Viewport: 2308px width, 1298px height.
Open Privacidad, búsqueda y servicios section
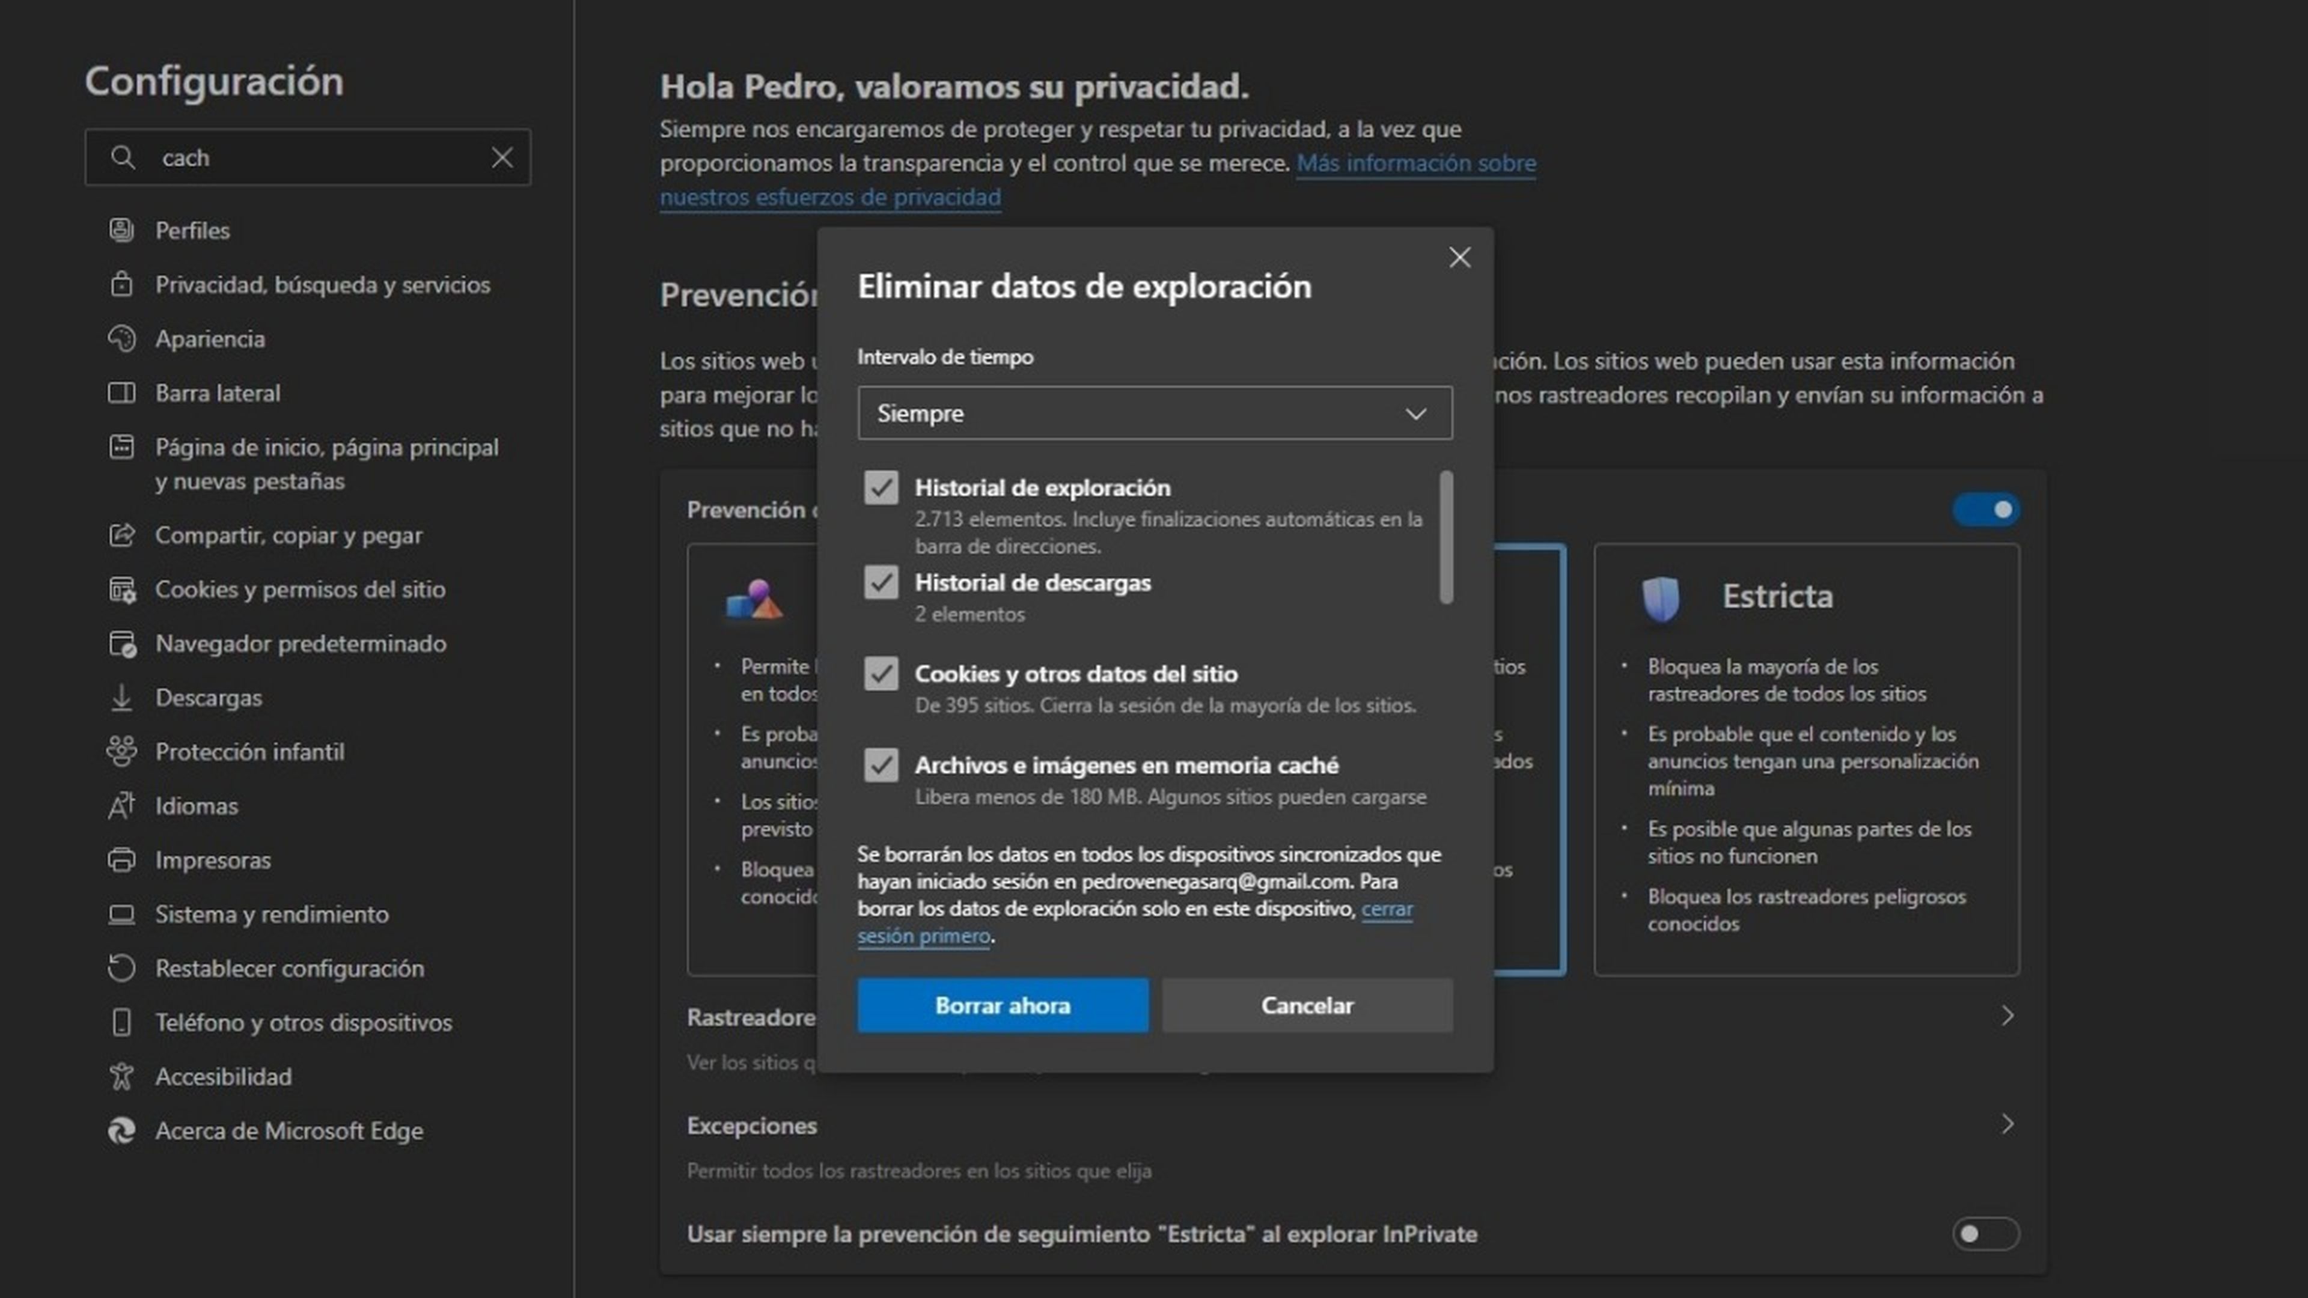323,285
